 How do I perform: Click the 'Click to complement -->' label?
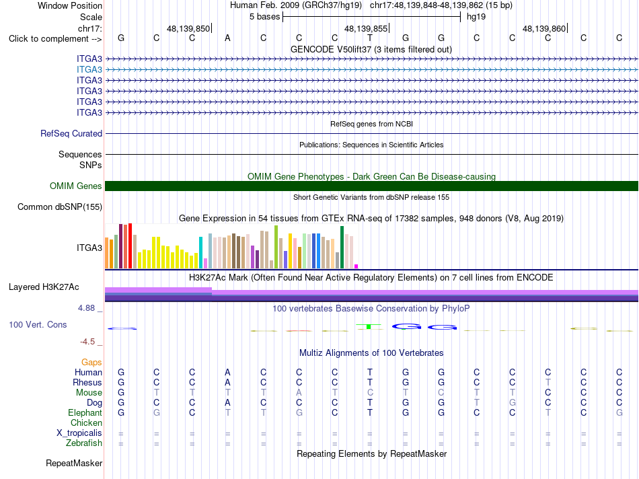[x=55, y=39]
